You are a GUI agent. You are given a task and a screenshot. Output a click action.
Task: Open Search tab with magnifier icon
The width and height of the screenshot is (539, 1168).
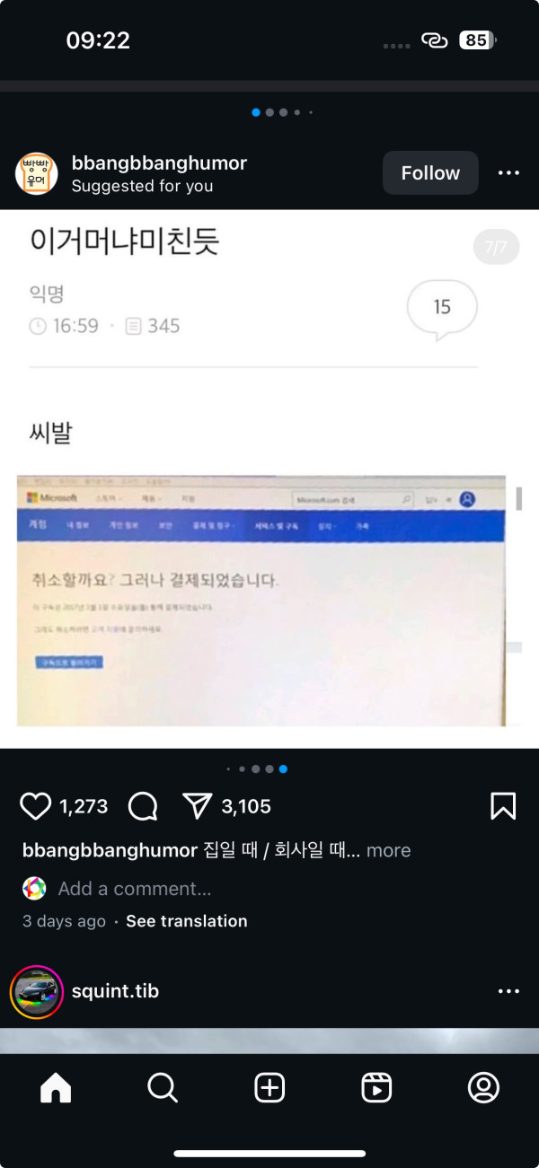(163, 1088)
